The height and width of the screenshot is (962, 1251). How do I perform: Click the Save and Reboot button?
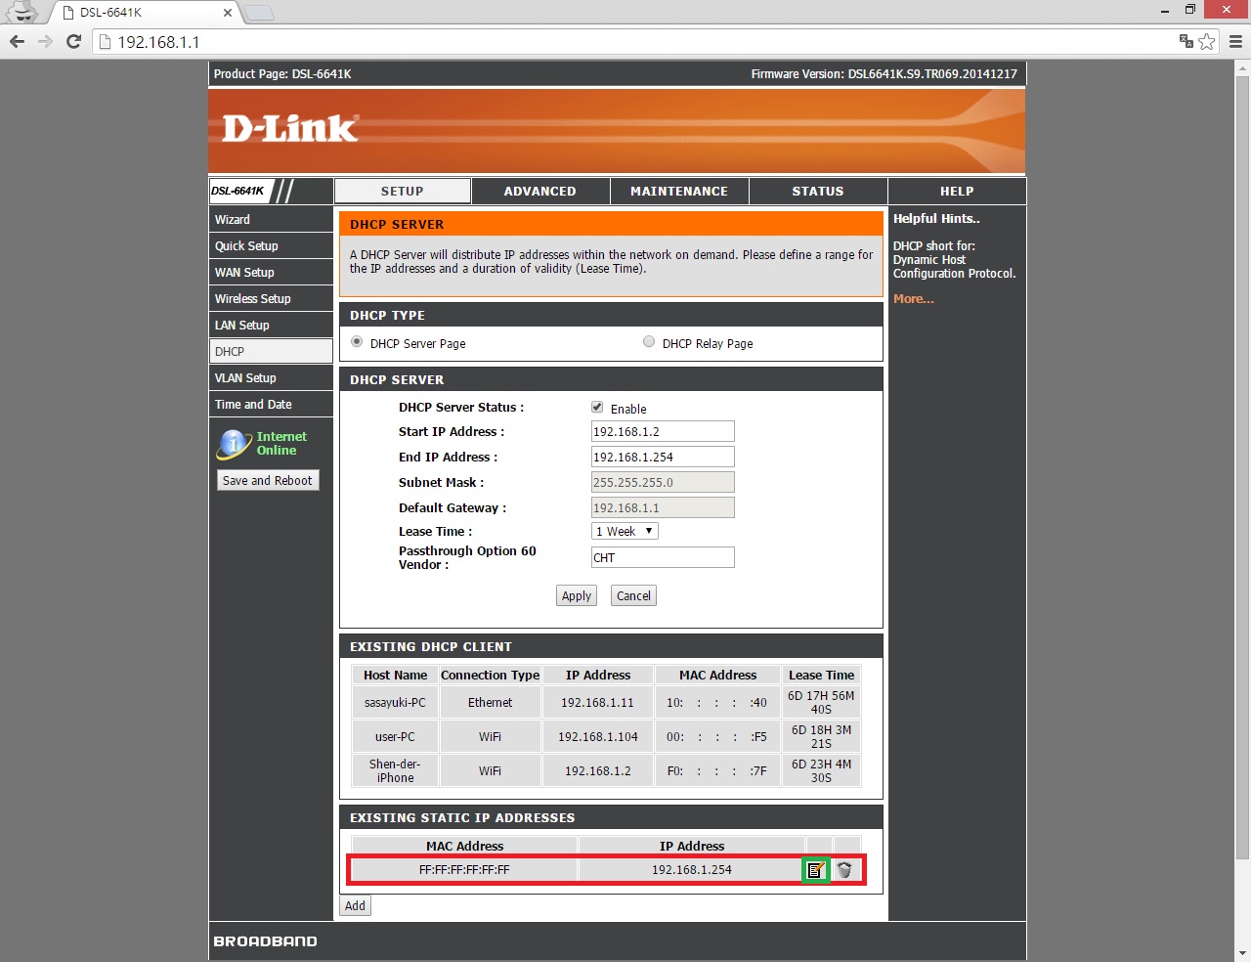[268, 480]
